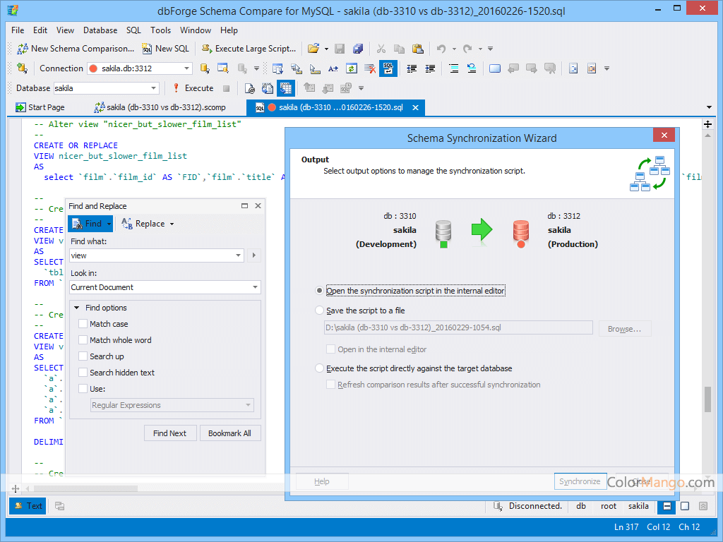Click the increase indent icon

pyautogui.click(x=430, y=68)
